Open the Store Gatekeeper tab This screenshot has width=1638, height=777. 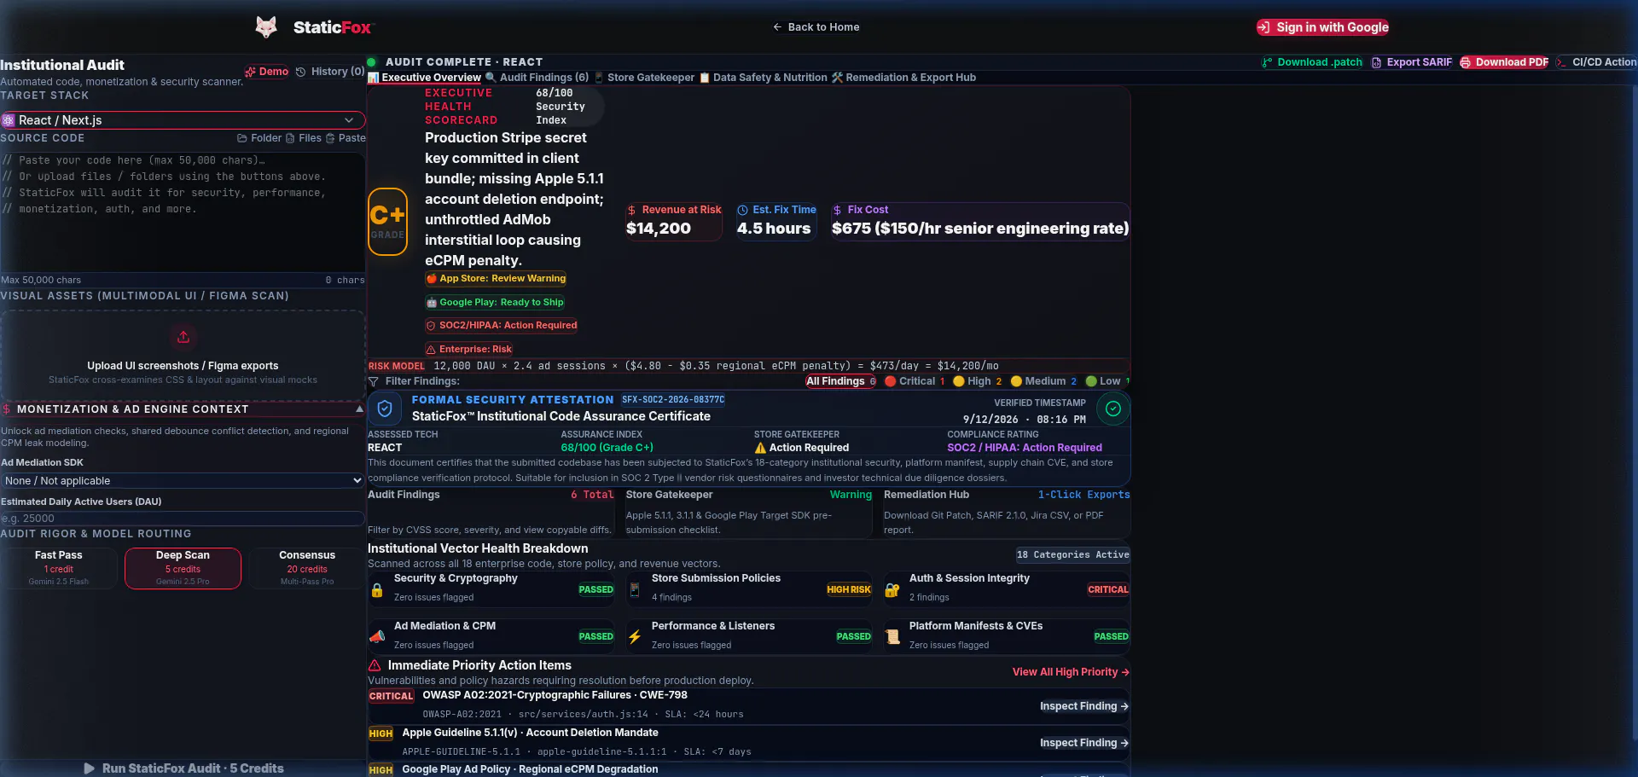644,78
